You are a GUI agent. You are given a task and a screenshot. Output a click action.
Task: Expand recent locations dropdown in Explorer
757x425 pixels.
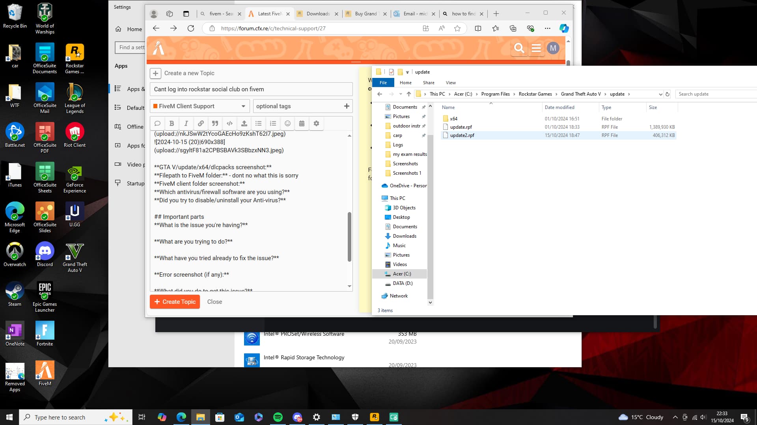click(401, 94)
